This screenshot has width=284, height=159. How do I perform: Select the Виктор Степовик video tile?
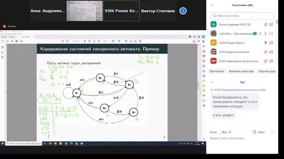158,11
